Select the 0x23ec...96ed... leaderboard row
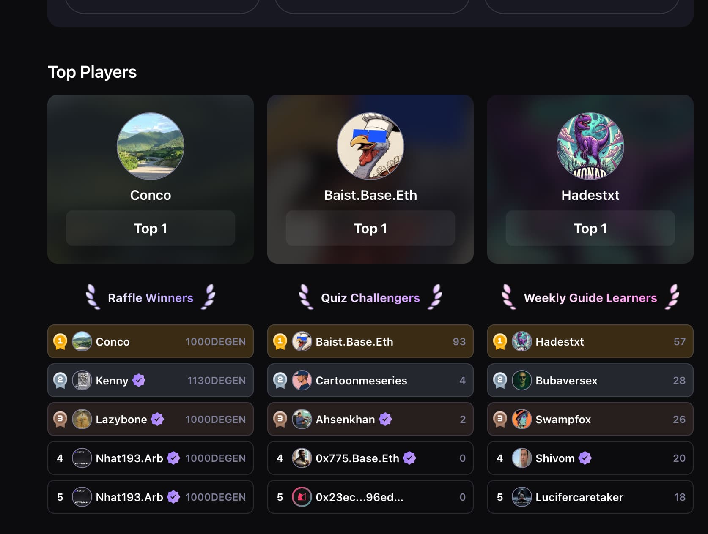The width and height of the screenshot is (708, 534). pos(370,497)
